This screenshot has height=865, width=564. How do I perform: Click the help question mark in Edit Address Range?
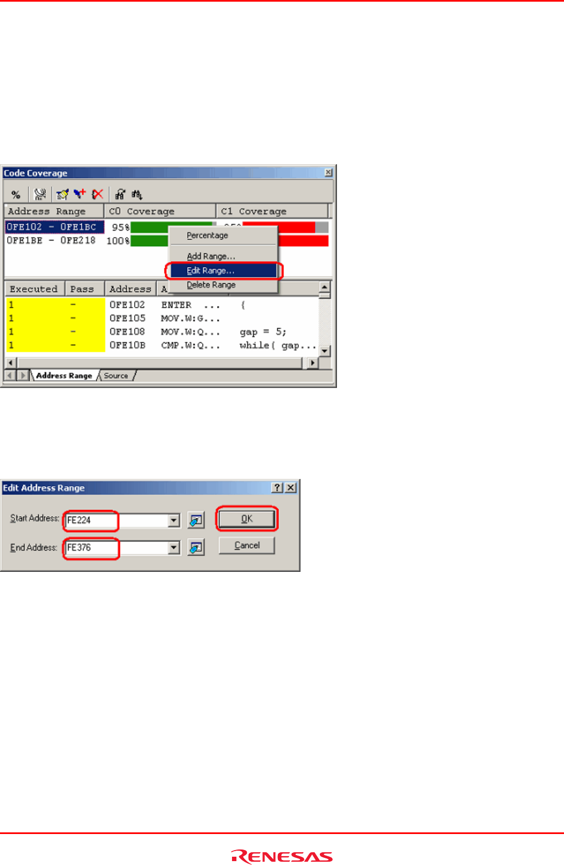pos(277,488)
